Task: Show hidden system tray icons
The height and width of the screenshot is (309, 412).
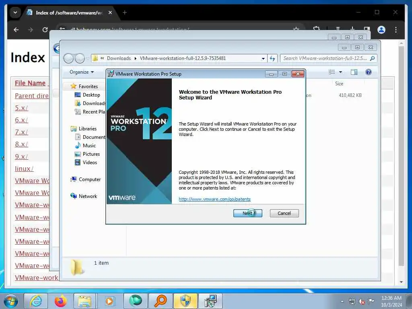Action: point(342,302)
